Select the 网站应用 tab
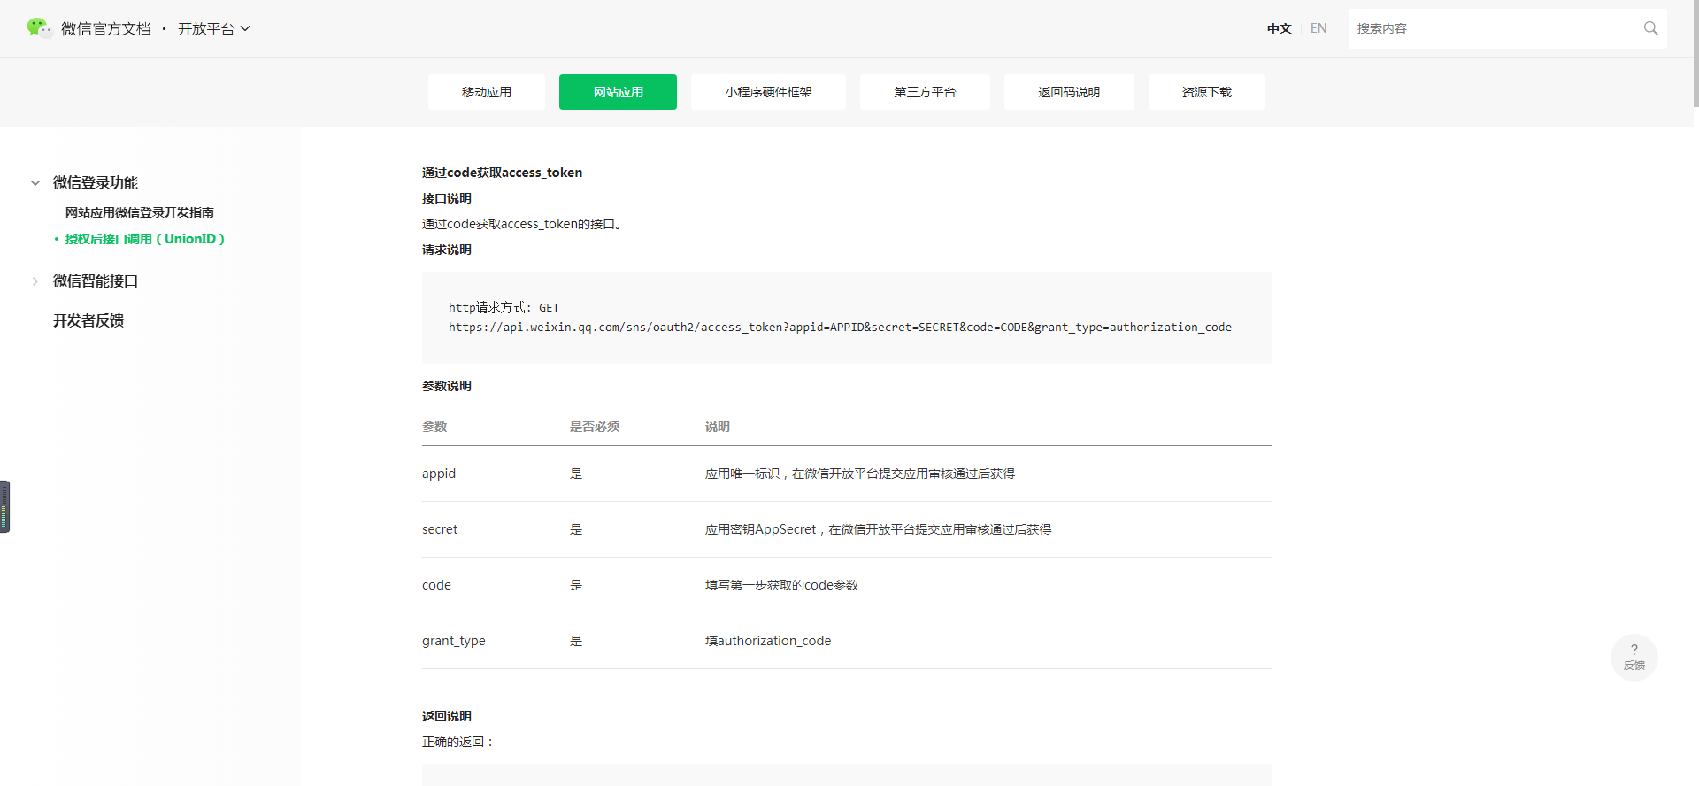Image resolution: width=1699 pixels, height=786 pixels. (x=618, y=92)
